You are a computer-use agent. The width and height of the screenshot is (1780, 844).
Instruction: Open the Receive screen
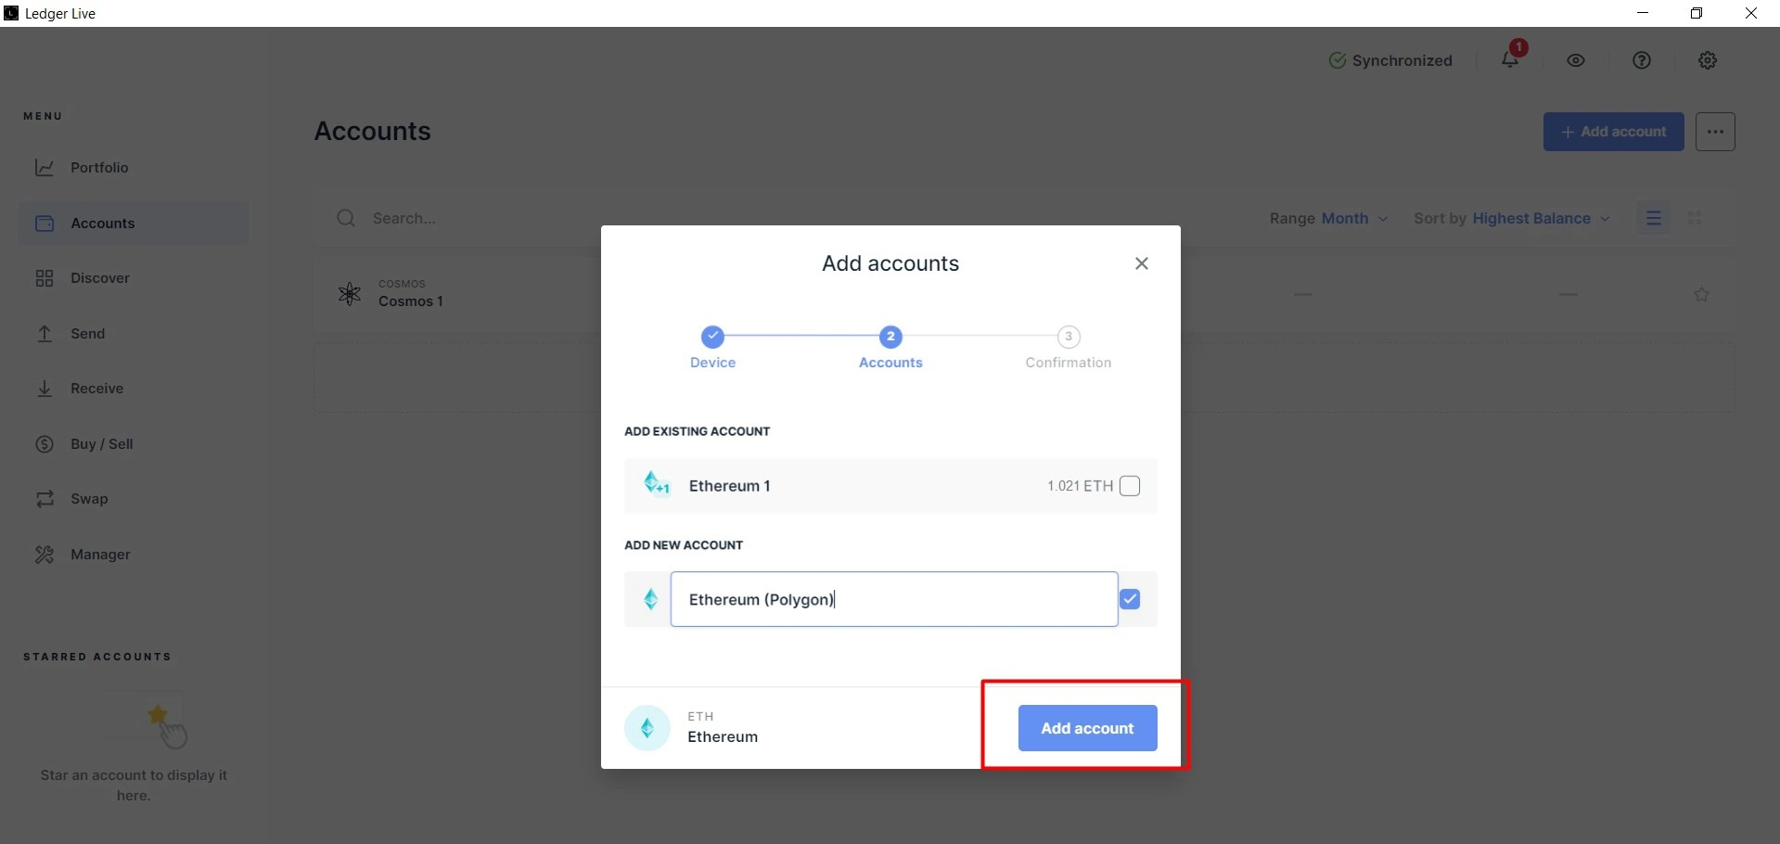coord(97,389)
